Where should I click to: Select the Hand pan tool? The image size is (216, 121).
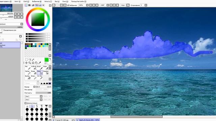click(36, 63)
